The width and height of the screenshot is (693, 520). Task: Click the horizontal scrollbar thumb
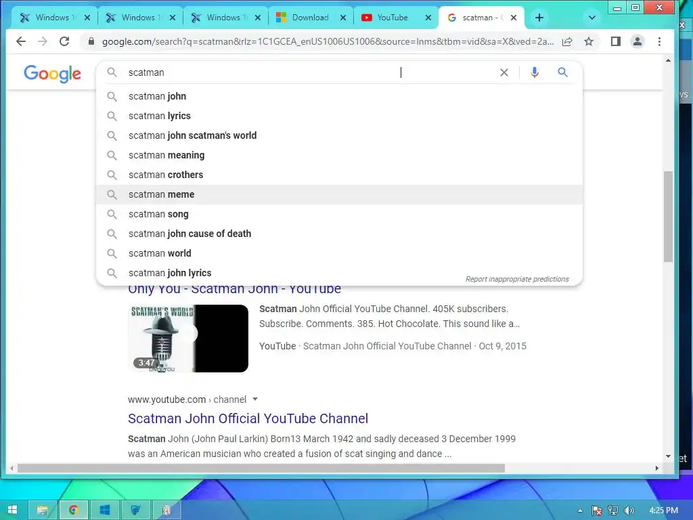tap(261, 468)
